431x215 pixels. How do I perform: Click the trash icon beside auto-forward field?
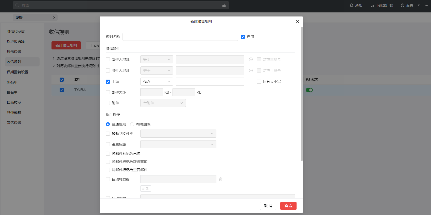[x=221, y=179]
